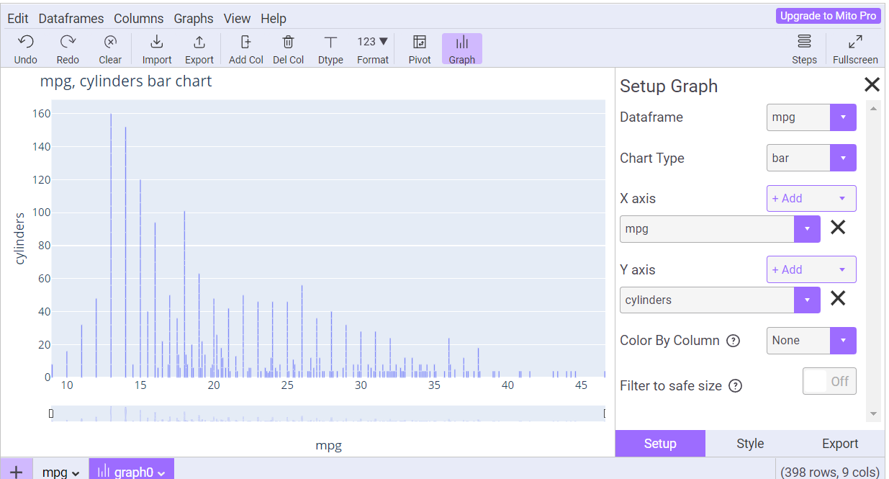Open the Dataframes menu
The width and height of the screenshot is (889, 479).
tap(71, 19)
